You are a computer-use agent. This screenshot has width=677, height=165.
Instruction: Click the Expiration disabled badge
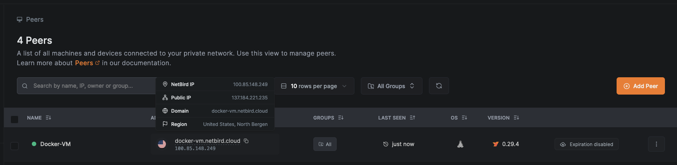[x=586, y=144]
